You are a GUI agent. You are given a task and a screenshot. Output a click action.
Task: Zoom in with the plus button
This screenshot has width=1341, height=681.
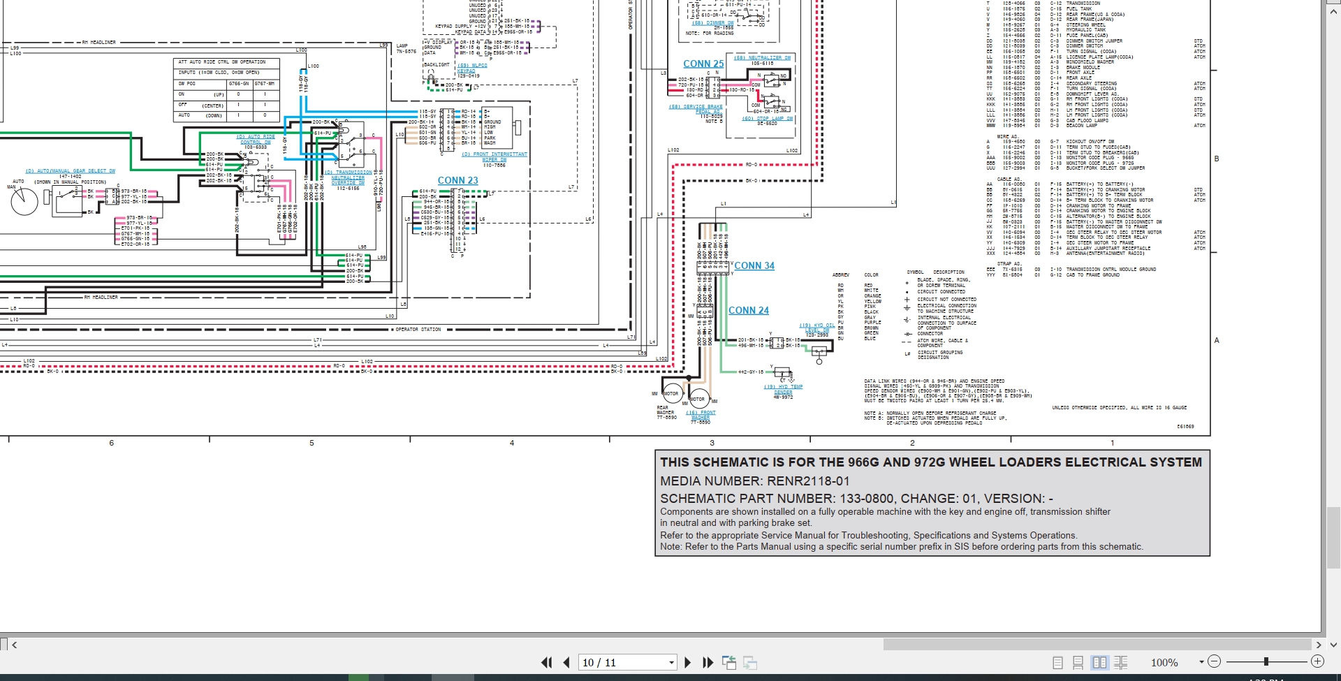(x=1317, y=661)
